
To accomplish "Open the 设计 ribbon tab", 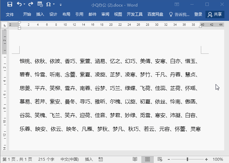I will coord(53,14).
